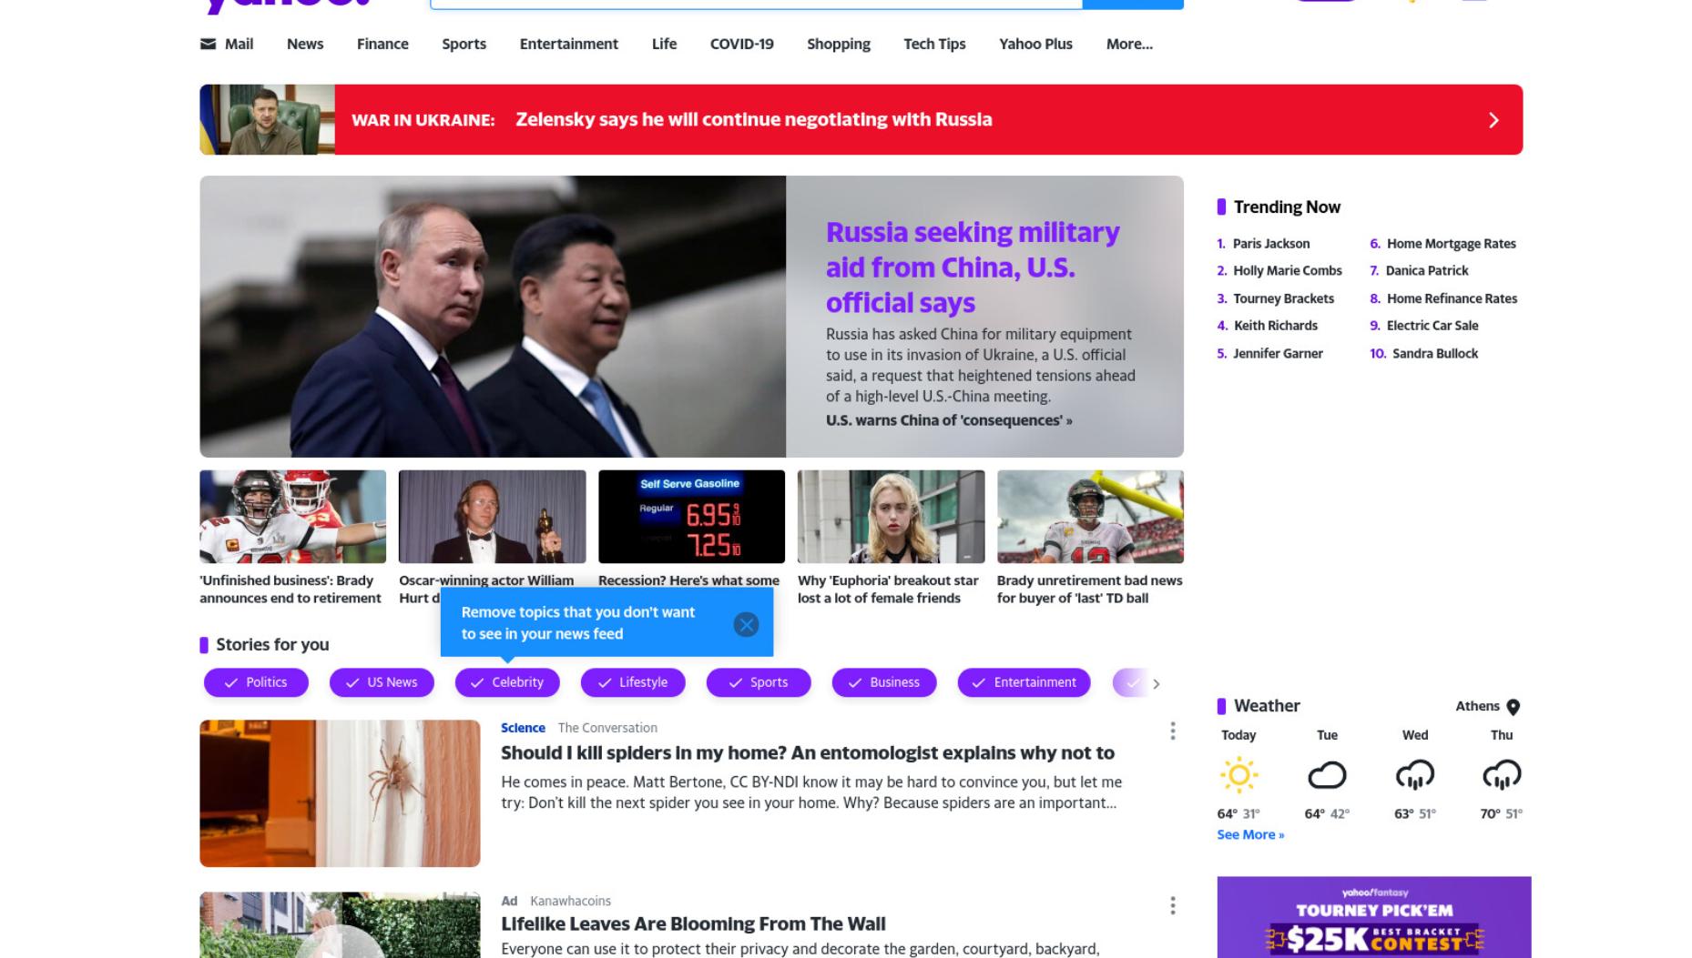
Task: Open the Shopping navigation item
Action: point(838,44)
